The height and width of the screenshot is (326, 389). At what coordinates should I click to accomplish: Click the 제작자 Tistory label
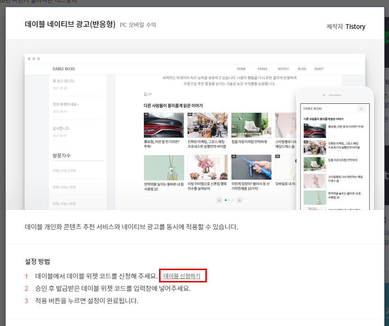tap(346, 27)
